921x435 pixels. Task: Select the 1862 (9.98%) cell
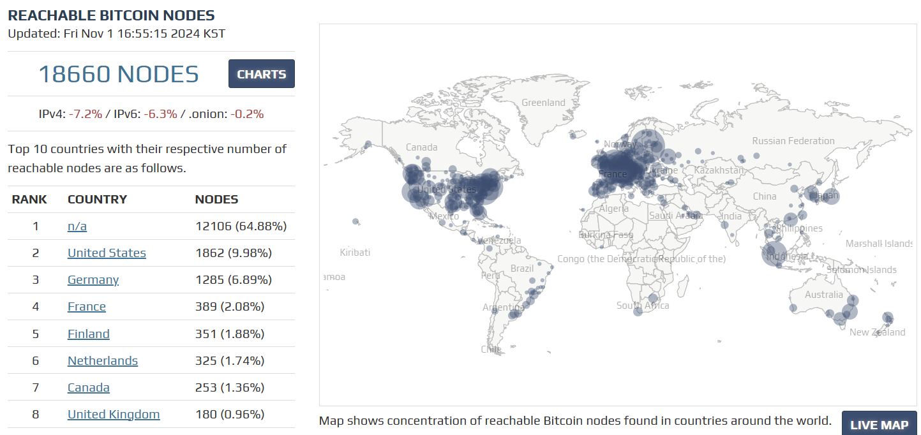[x=234, y=253]
